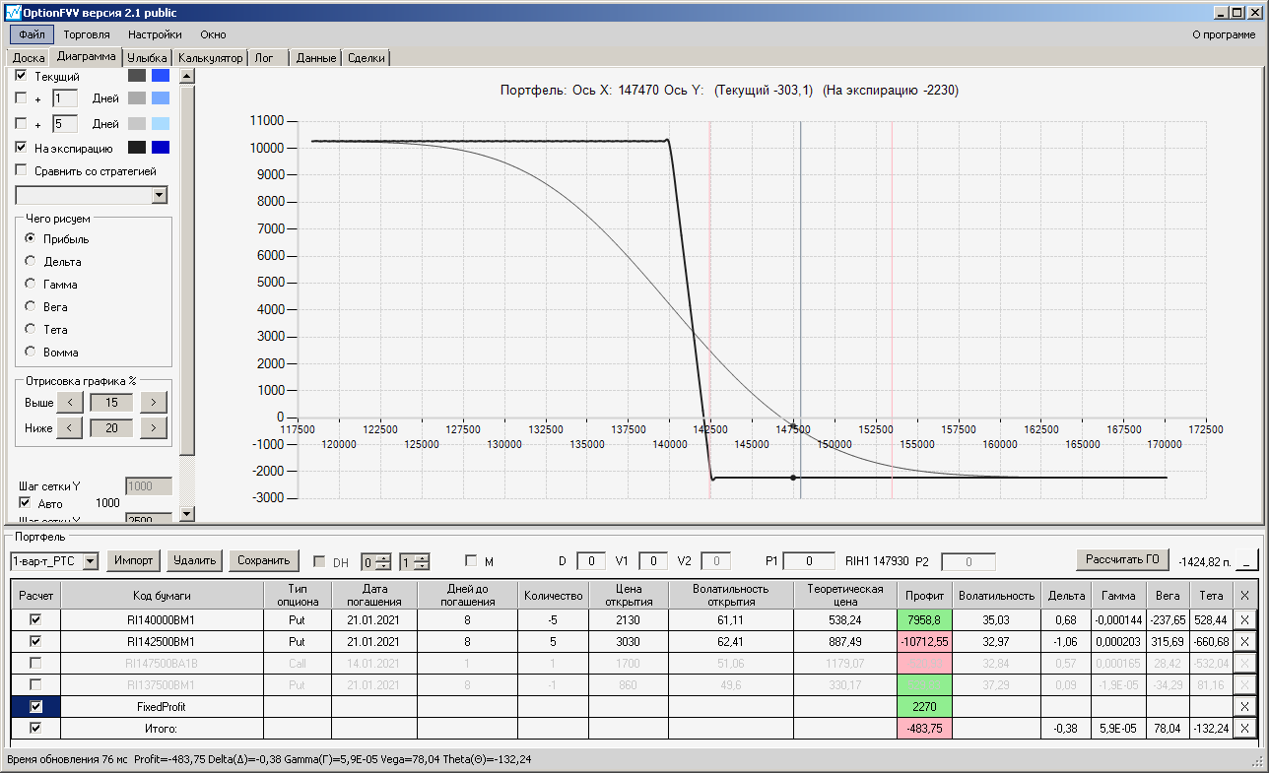The width and height of the screenshot is (1269, 773).
Task: Check Расчет for the RI147500BA1B row
Action: pyautogui.click(x=36, y=663)
